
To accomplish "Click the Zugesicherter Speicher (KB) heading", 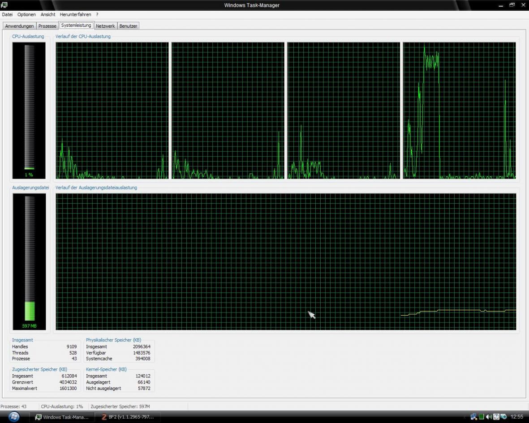I will pos(39,369).
